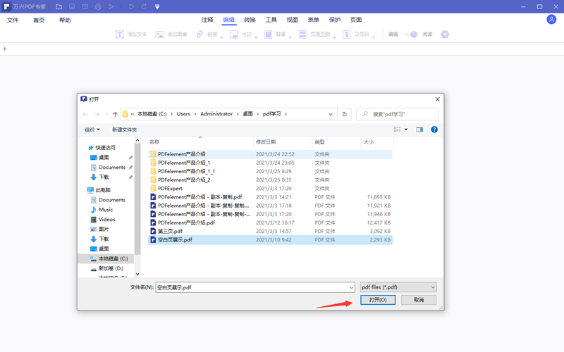The height and width of the screenshot is (352, 564).
Task: Select the file 第三页.pdf
Action: pyautogui.click(x=170, y=231)
